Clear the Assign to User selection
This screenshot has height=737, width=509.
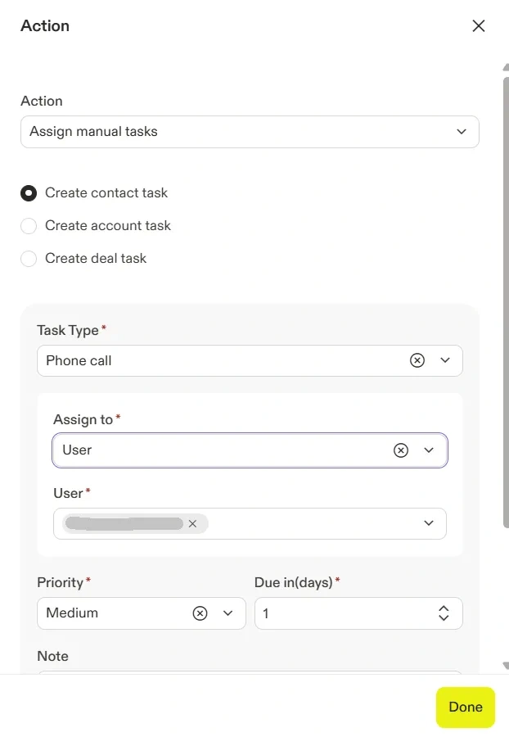click(x=401, y=450)
